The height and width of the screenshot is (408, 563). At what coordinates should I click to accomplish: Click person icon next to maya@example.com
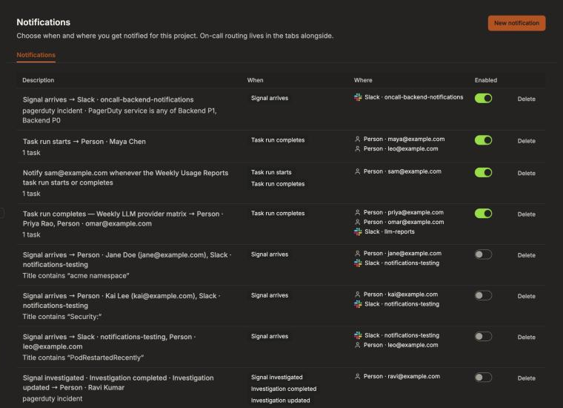(x=358, y=139)
